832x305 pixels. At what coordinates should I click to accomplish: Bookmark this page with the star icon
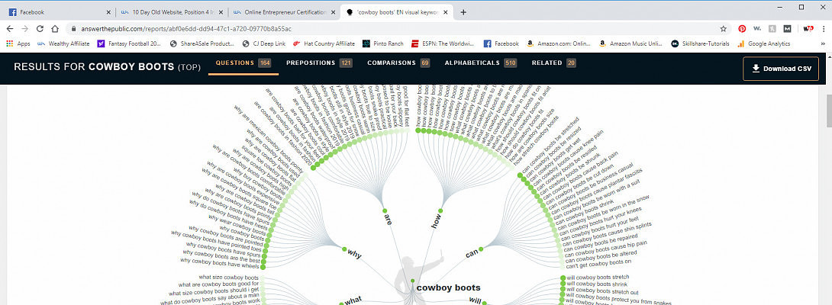(x=723, y=28)
